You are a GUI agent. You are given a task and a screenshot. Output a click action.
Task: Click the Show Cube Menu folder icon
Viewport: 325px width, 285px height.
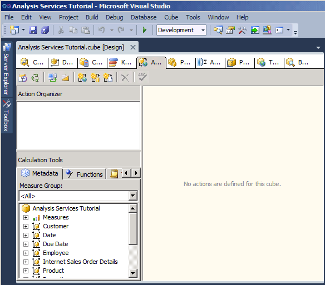(65, 78)
